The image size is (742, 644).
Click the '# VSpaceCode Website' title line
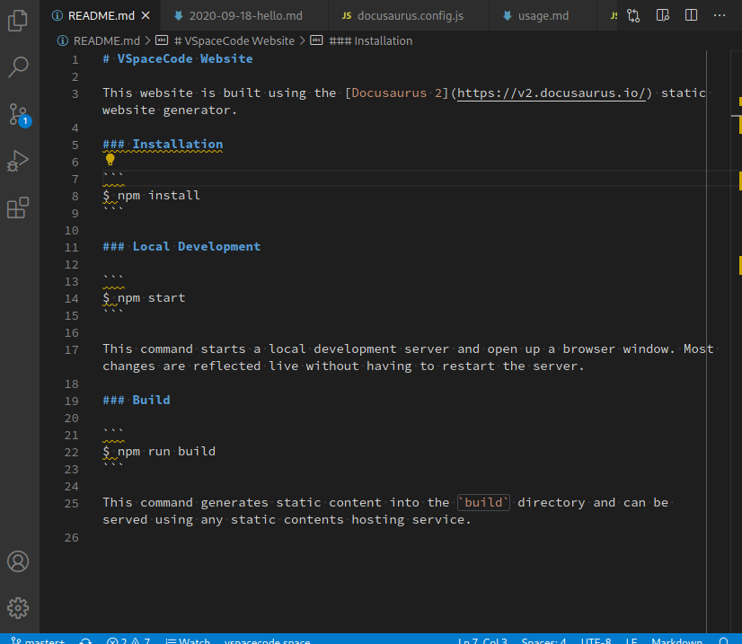(178, 59)
